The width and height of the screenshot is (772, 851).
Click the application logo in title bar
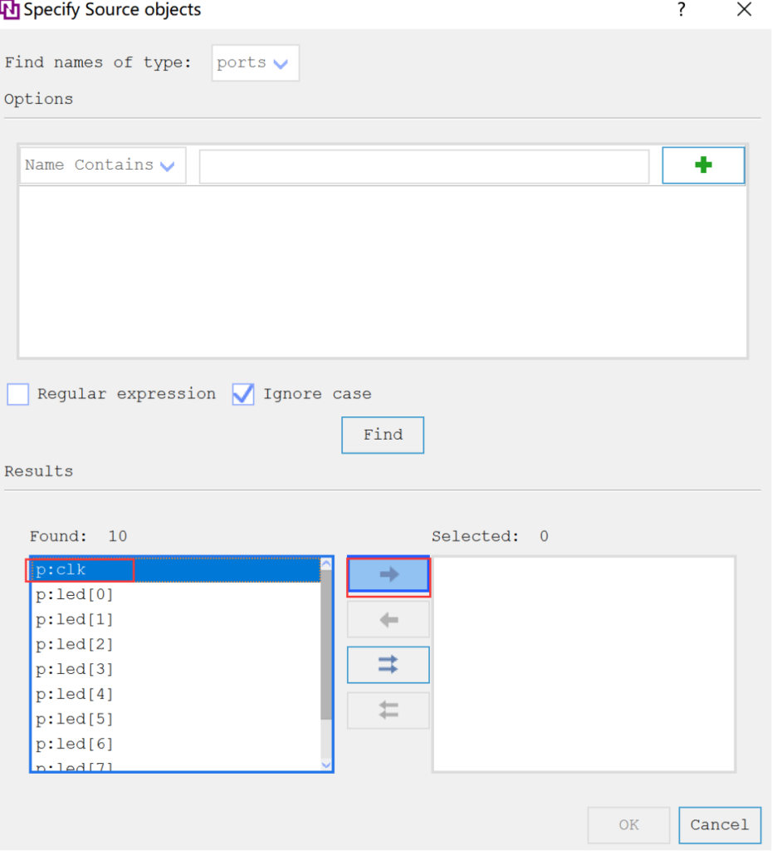point(11,11)
